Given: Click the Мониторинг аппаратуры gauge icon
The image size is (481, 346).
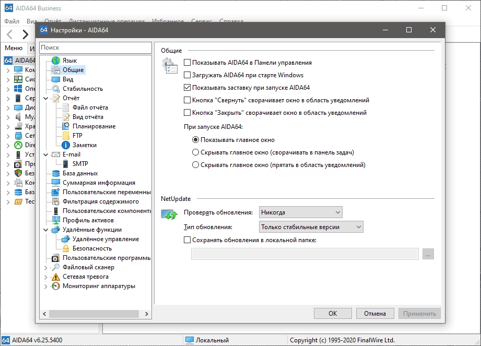Looking at the screenshot, I should (56, 286).
